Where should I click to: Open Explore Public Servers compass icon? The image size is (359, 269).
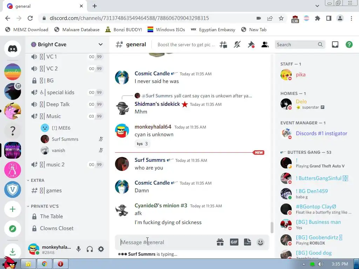[13, 229]
